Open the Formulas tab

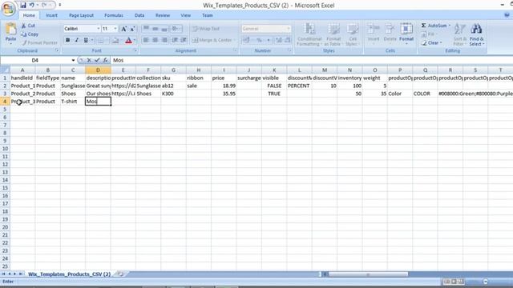(x=114, y=15)
